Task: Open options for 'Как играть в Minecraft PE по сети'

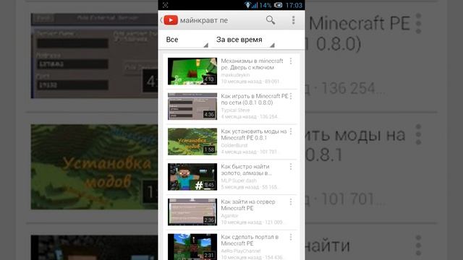Action: tap(291, 96)
